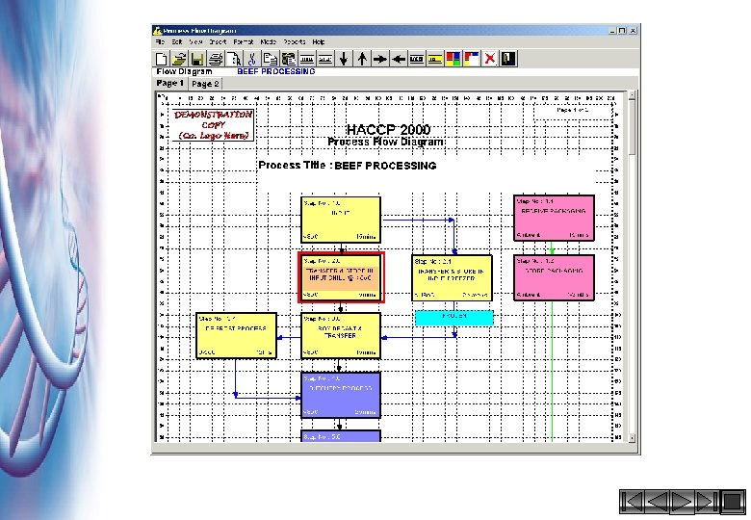Open the Insert menu
The image size is (751, 520).
(218, 41)
